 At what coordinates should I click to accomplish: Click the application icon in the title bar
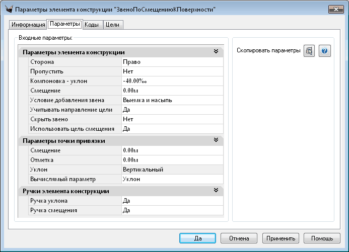point(7,9)
